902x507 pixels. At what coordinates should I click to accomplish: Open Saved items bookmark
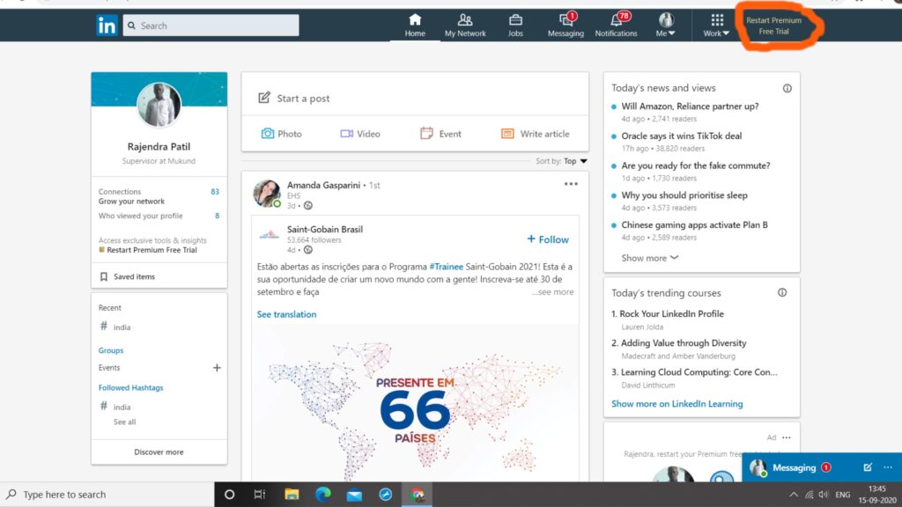(x=128, y=276)
